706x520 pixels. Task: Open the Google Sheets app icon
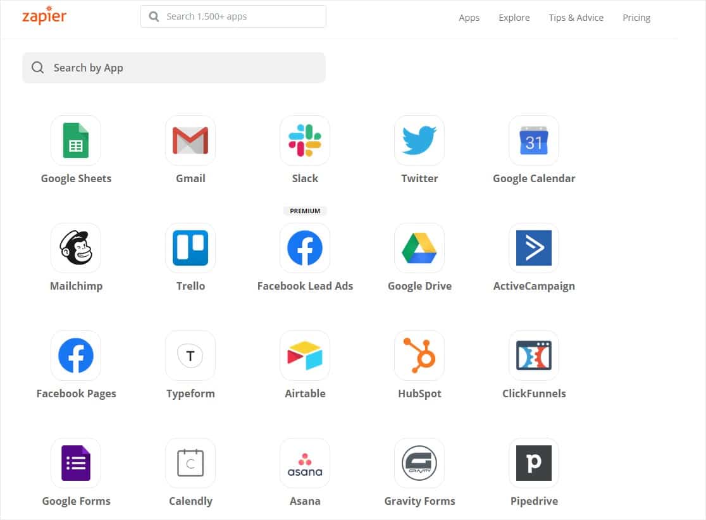pos(76,140)
